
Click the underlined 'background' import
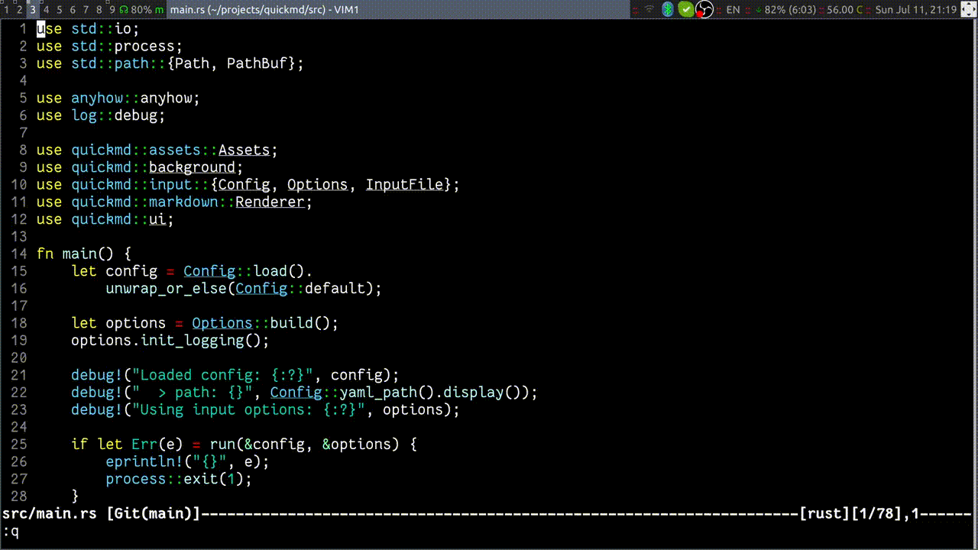[192, 167]
